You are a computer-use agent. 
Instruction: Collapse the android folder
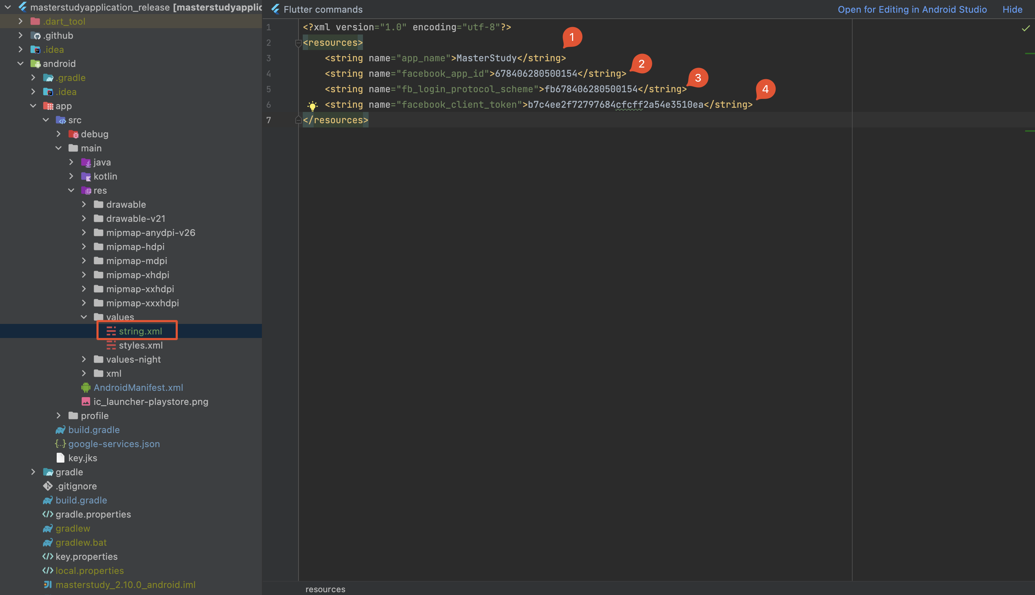tap(20, 64)
